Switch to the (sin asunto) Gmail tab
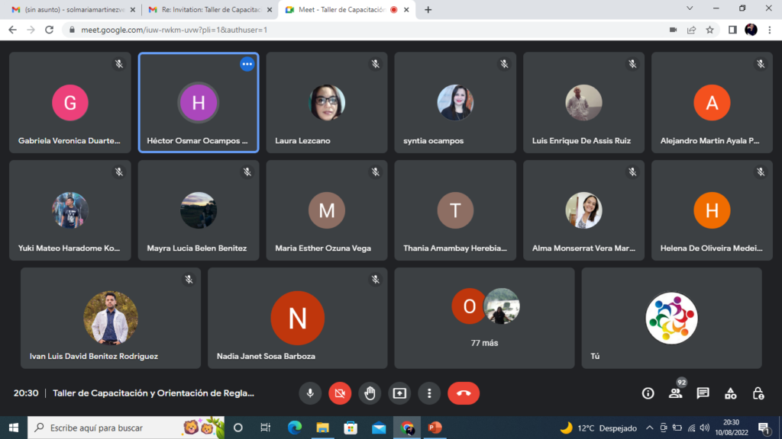782x439 pixels. 69,10
